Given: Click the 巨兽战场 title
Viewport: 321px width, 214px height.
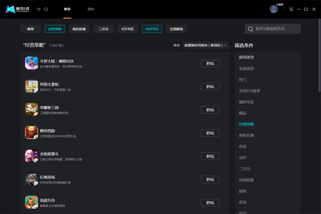Looking at the screenshot, I should (47, 177).
